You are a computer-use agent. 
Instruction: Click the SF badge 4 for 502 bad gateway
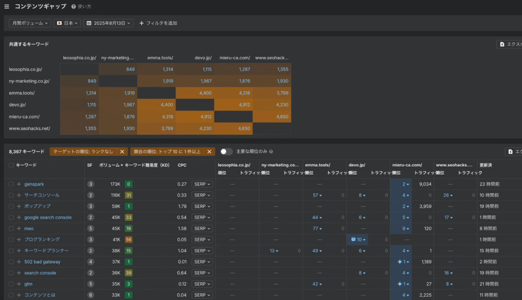[x=91, y=262]
